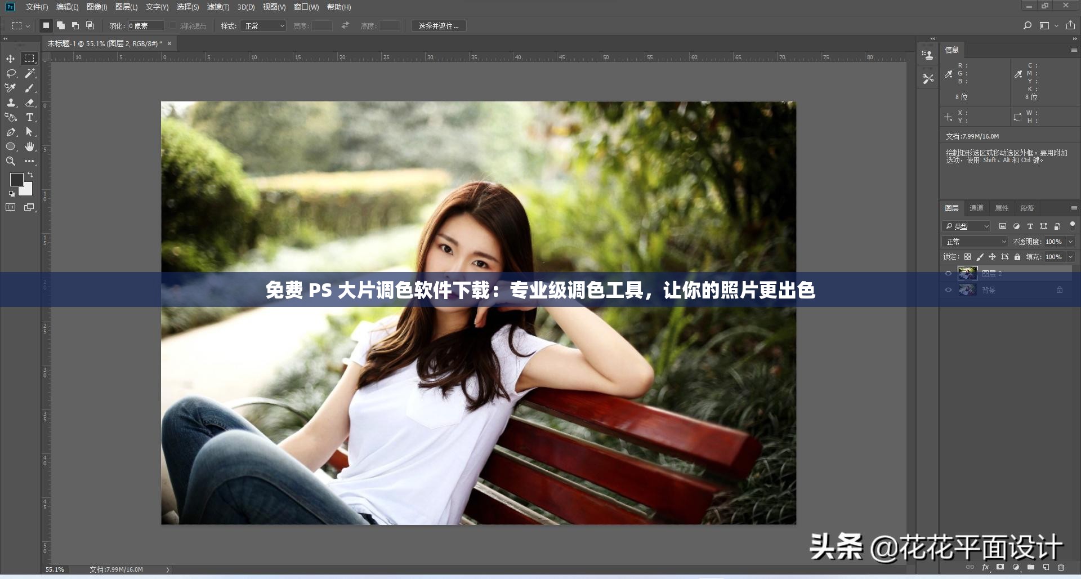Image resolution: width=1081 pixels, height=579 pixels.
Task: Add a layer style via fx icon
Action: pos(986,567)
